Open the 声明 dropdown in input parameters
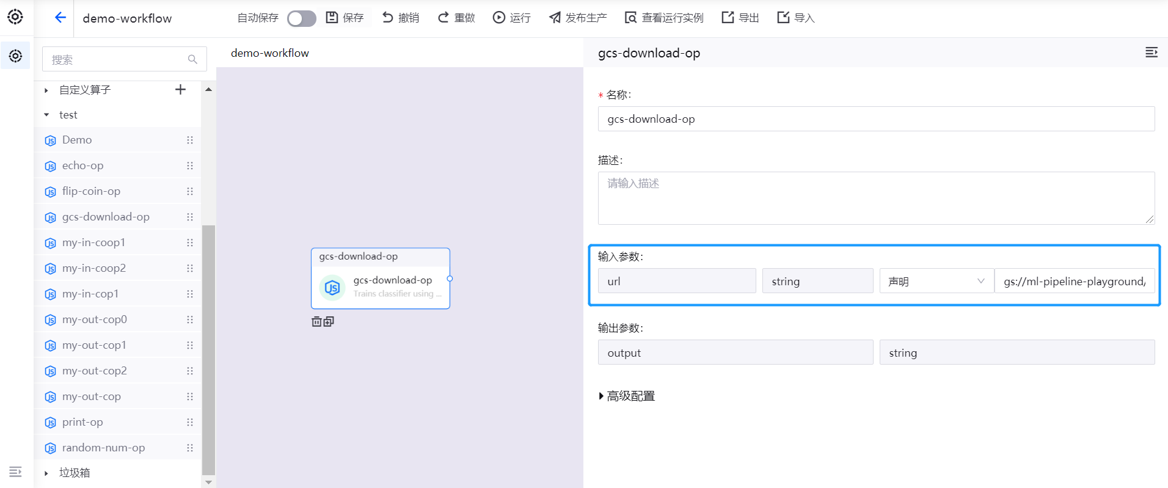This screenshot has width=1168, height=488. [x=936, y=281]
